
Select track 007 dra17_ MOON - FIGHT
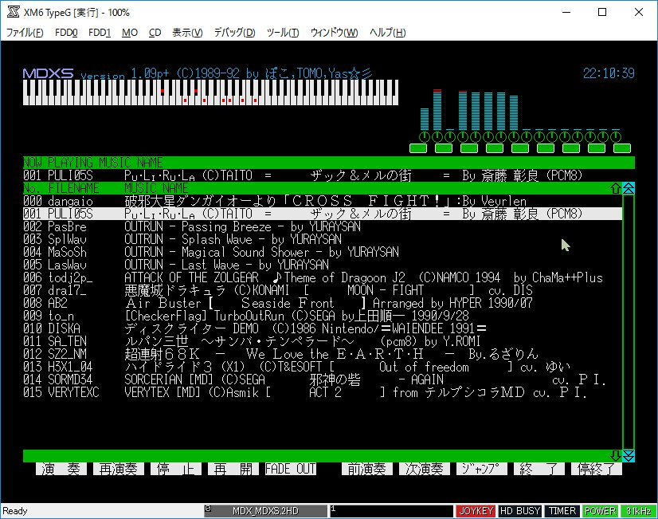coord(323,290)
